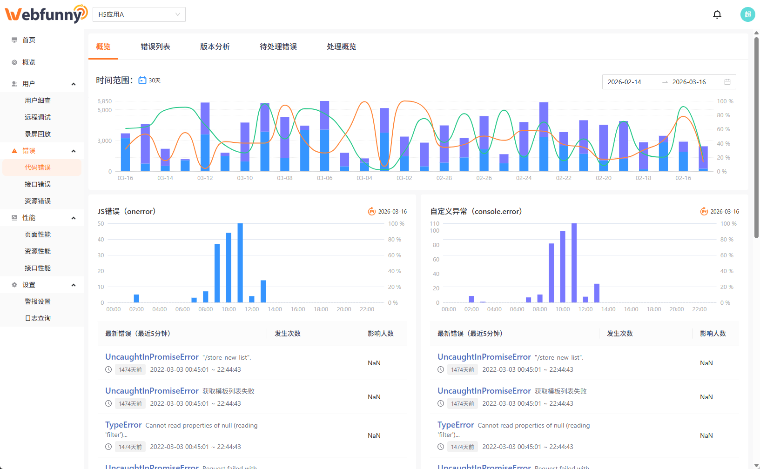Switch to the 错误列表 tab

coord(155,47)
